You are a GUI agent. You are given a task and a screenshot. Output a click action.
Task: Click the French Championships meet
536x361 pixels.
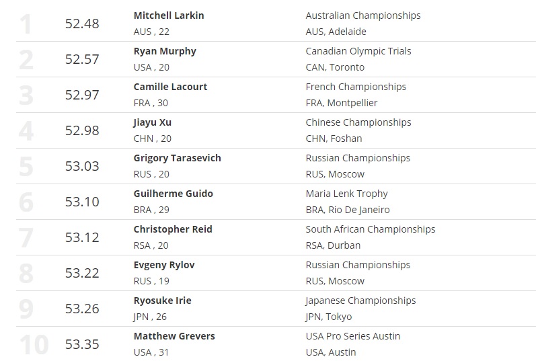click(x=356, y=87)
